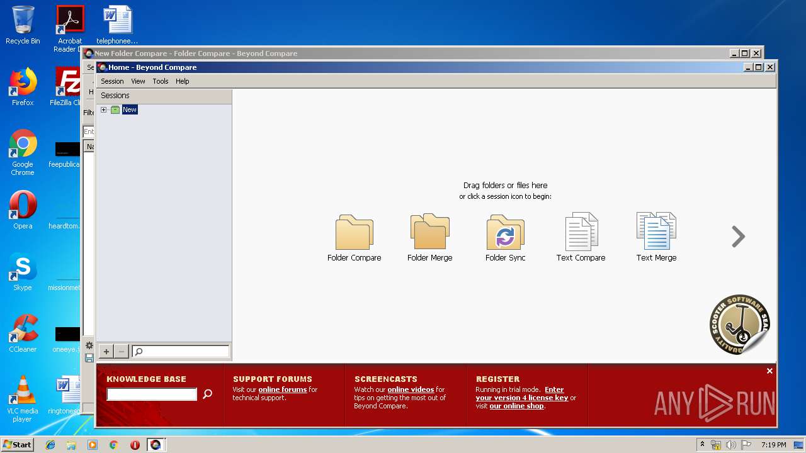This screenshot has height=453, width=806.
Task: Click the sessions search field
Action: (x=181, y=352)
